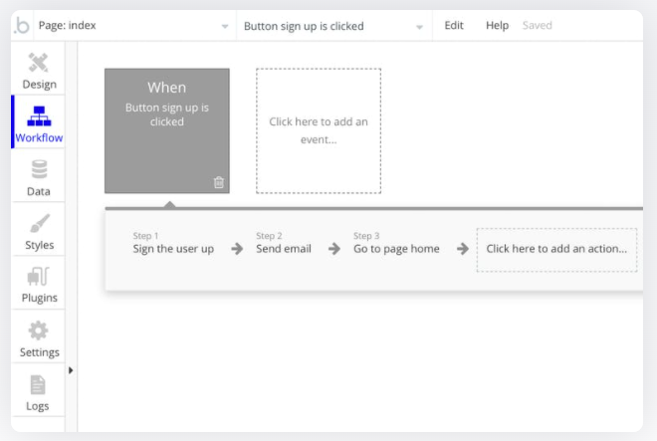Expand the sidebar with the small arrow

70,370
